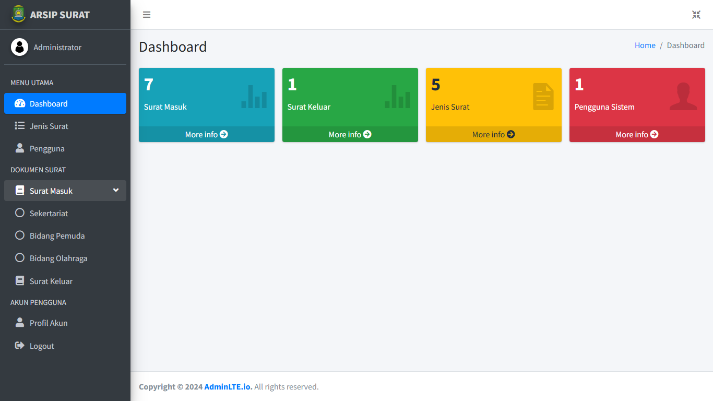Image resolution: width=713 pixels, height=401 pixels.
Task: Click the app logo beside ARSIP SURAT
Action: pyautogui.click(x=18, y=15)
